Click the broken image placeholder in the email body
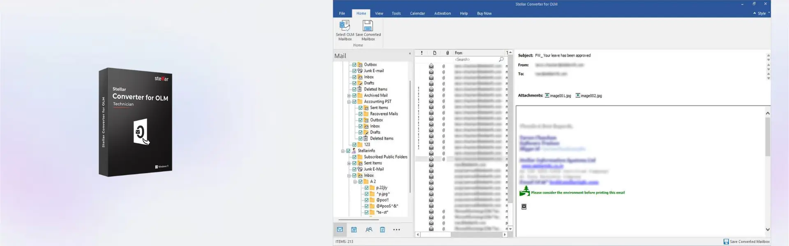Image resolution: width=789 pixels, height=246 pixels. [524, 207]
